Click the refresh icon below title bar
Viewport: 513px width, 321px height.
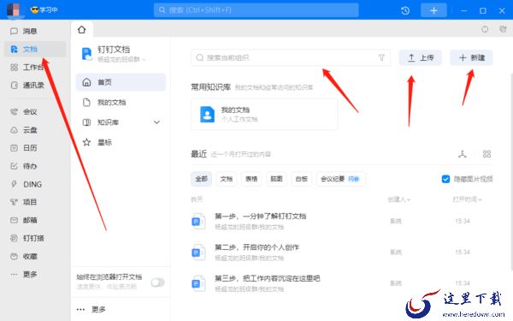pos(485,29)
